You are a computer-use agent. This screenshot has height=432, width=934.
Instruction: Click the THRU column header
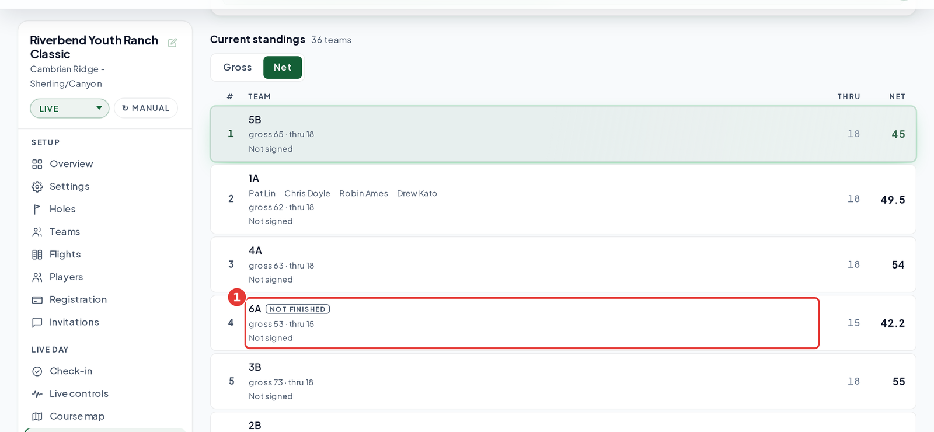click(x=849, y=97)
